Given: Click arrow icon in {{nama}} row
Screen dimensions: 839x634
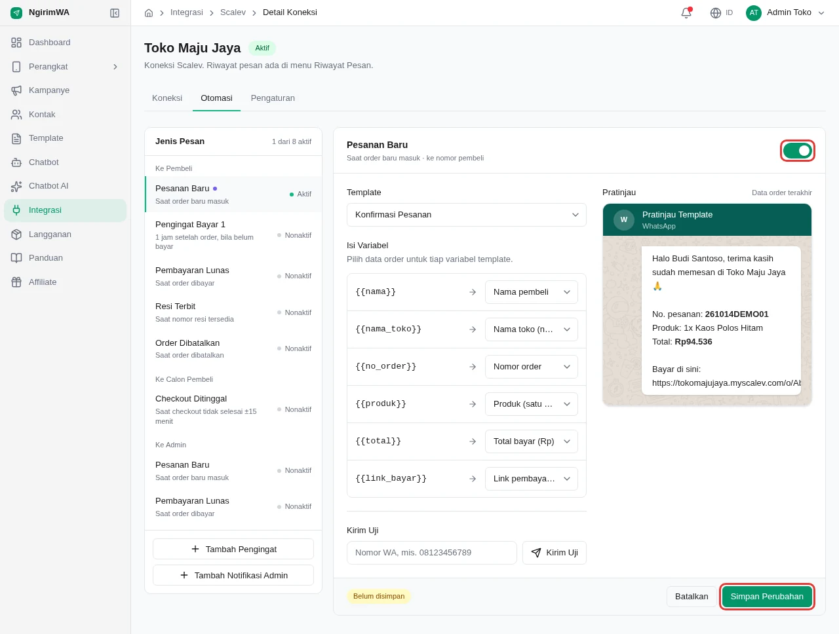Looking at the screenshot, I should click(473, 292).
